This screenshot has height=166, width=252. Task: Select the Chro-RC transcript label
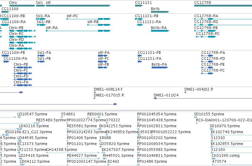(x=16, y=34)
